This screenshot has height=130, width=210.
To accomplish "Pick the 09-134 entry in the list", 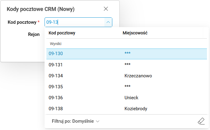I will [x=56, y=76].
